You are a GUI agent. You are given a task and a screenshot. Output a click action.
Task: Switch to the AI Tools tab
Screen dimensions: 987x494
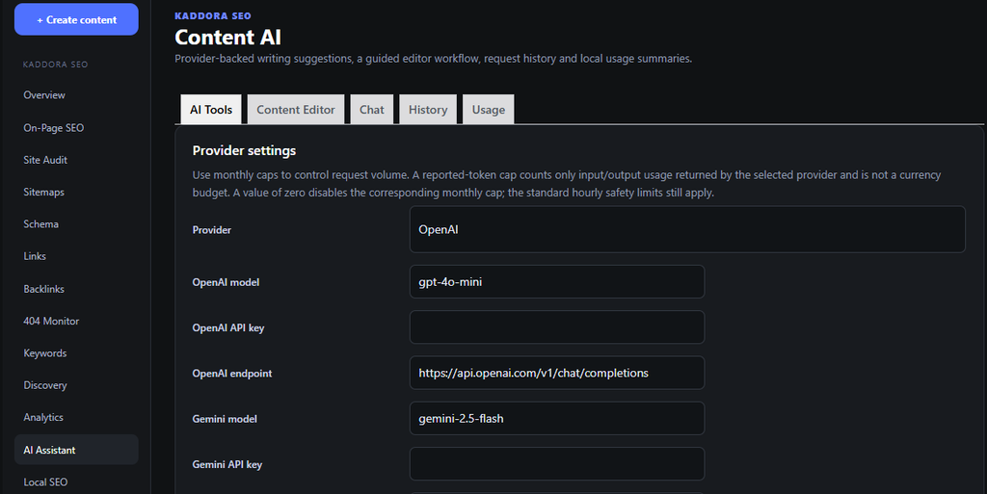pyautogui.click(x=211, y=110)
